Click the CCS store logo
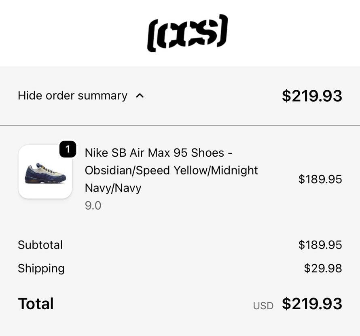This screenshot has width=360, height=336. 187,33
